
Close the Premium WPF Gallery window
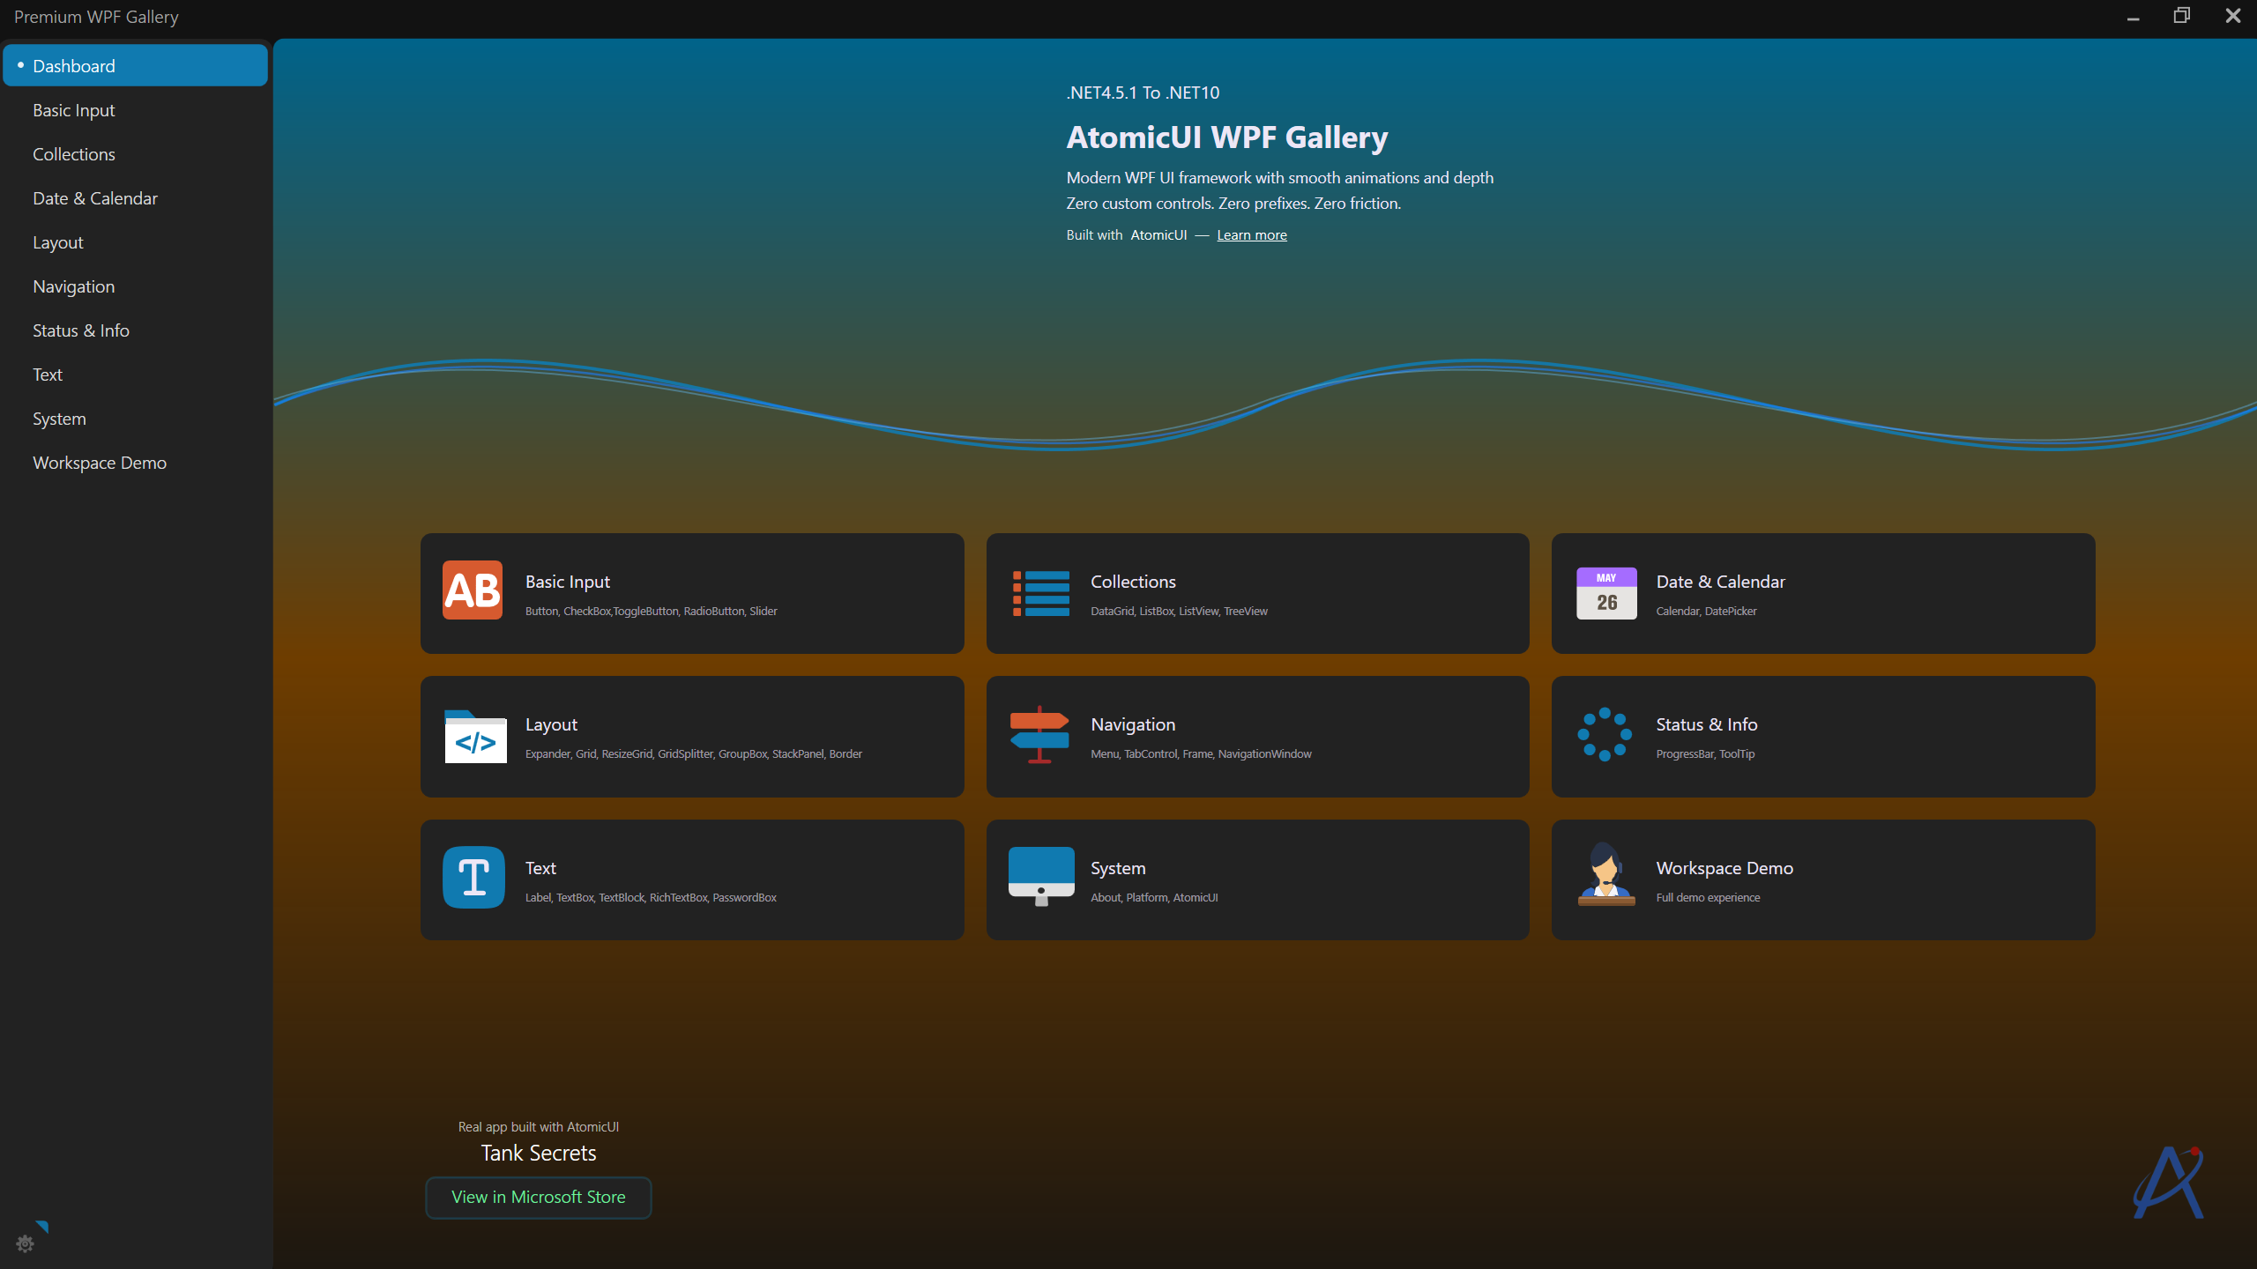(2233, 16)
